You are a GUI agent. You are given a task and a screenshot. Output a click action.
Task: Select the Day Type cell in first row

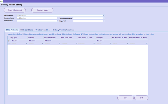pos(18,41)
